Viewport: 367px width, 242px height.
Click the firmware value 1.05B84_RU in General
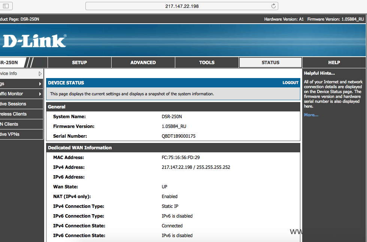(x=174, y=126)
